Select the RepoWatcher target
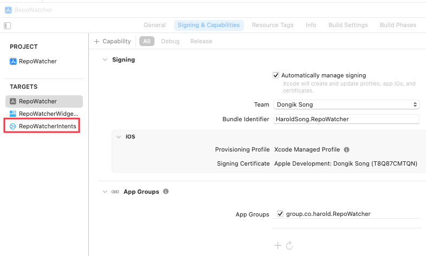Viewport: 426px width, 256px height. coord(44,101)
